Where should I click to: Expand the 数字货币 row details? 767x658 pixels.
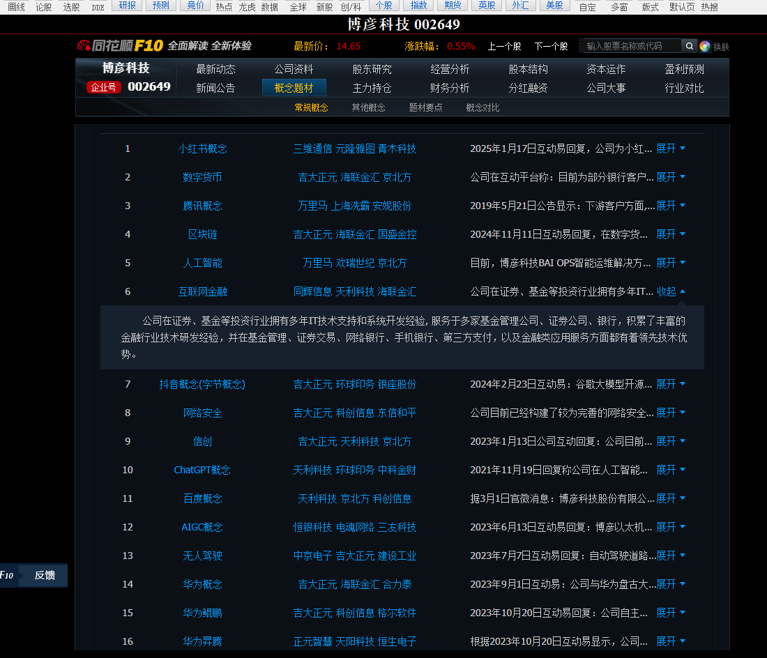click(671, 177)
